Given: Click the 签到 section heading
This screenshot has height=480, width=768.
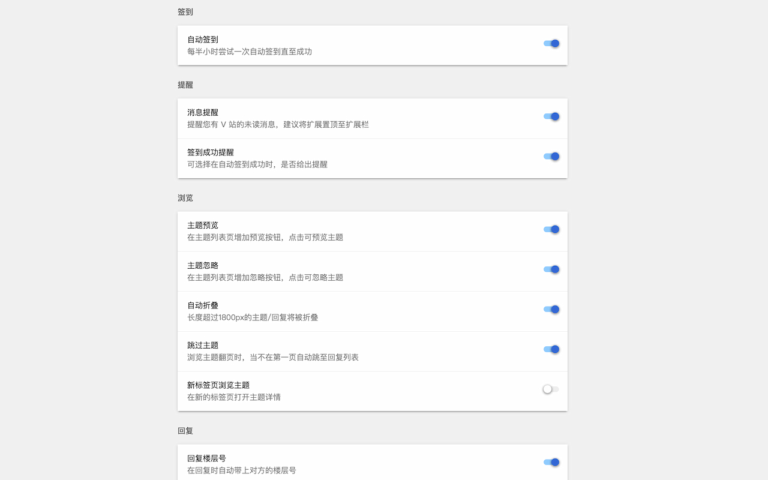Looking at the screenshot, I should 185,12.
